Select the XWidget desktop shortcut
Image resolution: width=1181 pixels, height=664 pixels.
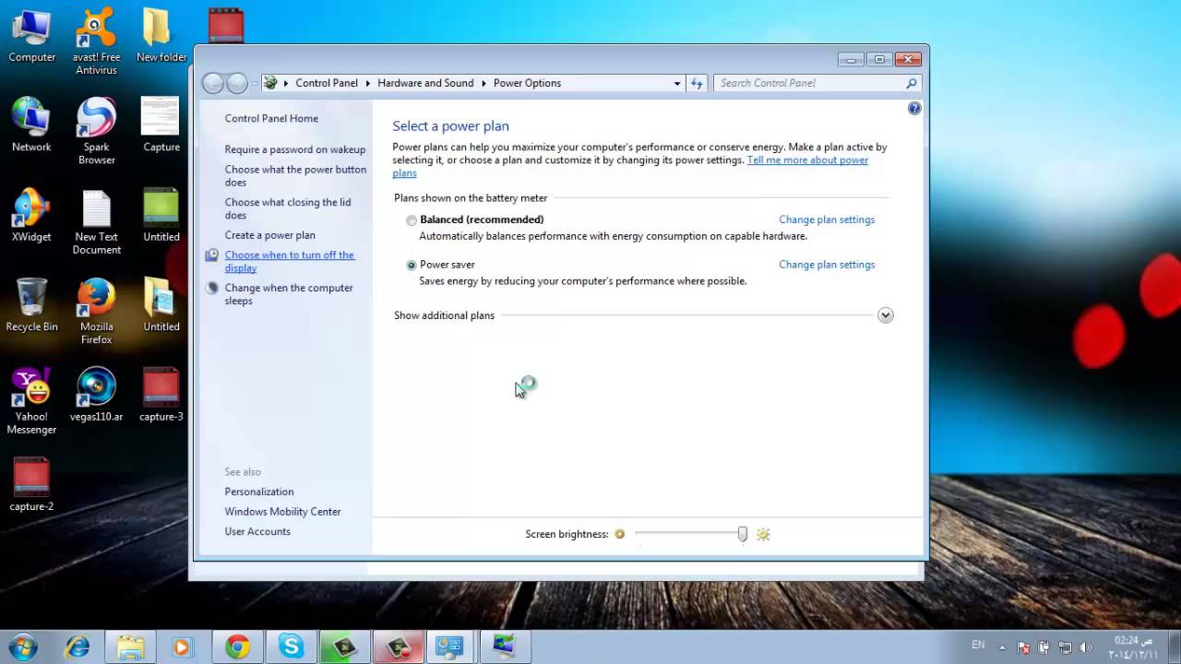[x=31, y=216]
